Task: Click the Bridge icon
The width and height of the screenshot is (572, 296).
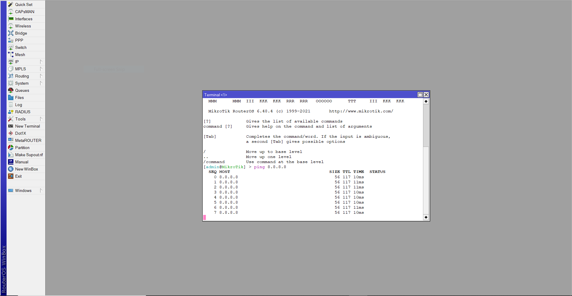Action: pos(11,33)
